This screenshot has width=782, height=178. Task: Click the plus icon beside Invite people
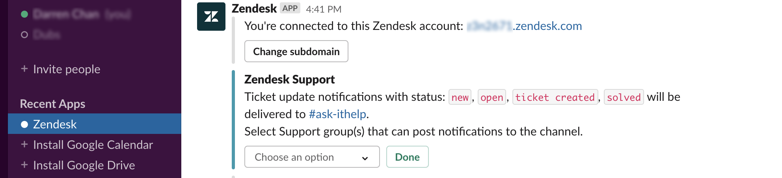point(24,69)
